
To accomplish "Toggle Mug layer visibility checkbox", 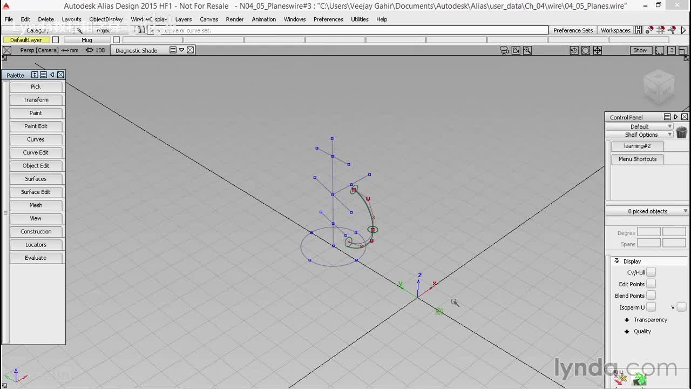I will point(116,40).
